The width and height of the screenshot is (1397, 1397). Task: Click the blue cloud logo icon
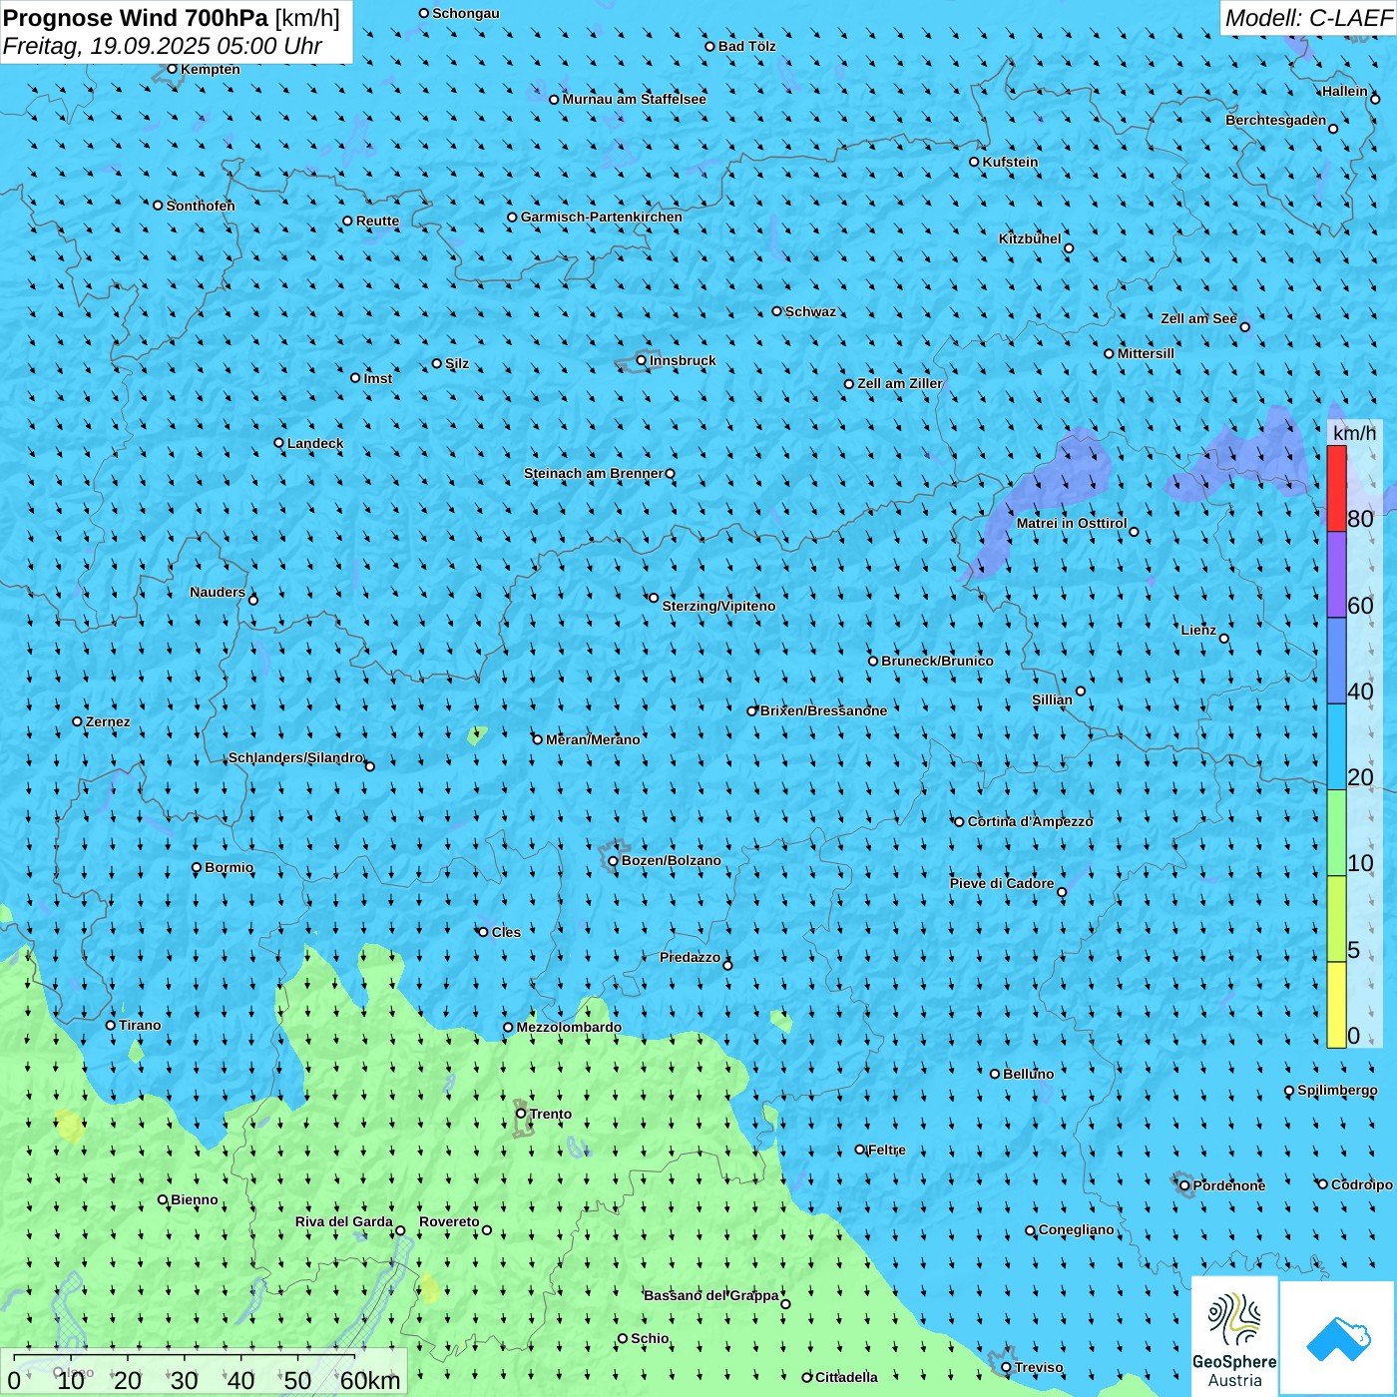click(x=1337, y=1338)
